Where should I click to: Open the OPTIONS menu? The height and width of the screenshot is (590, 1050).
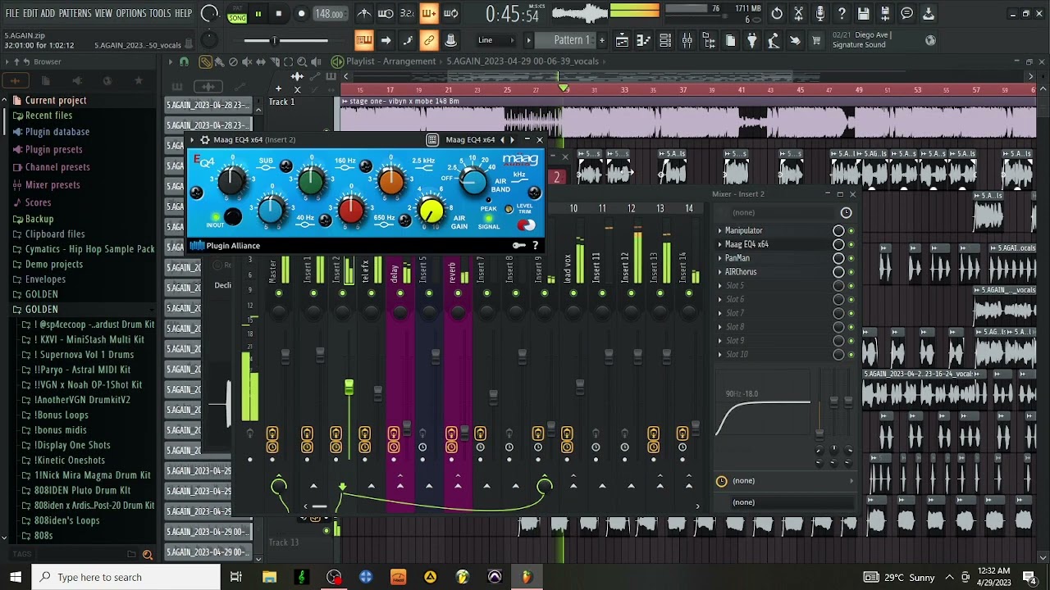pyautogui.click(x=130, y=13)
